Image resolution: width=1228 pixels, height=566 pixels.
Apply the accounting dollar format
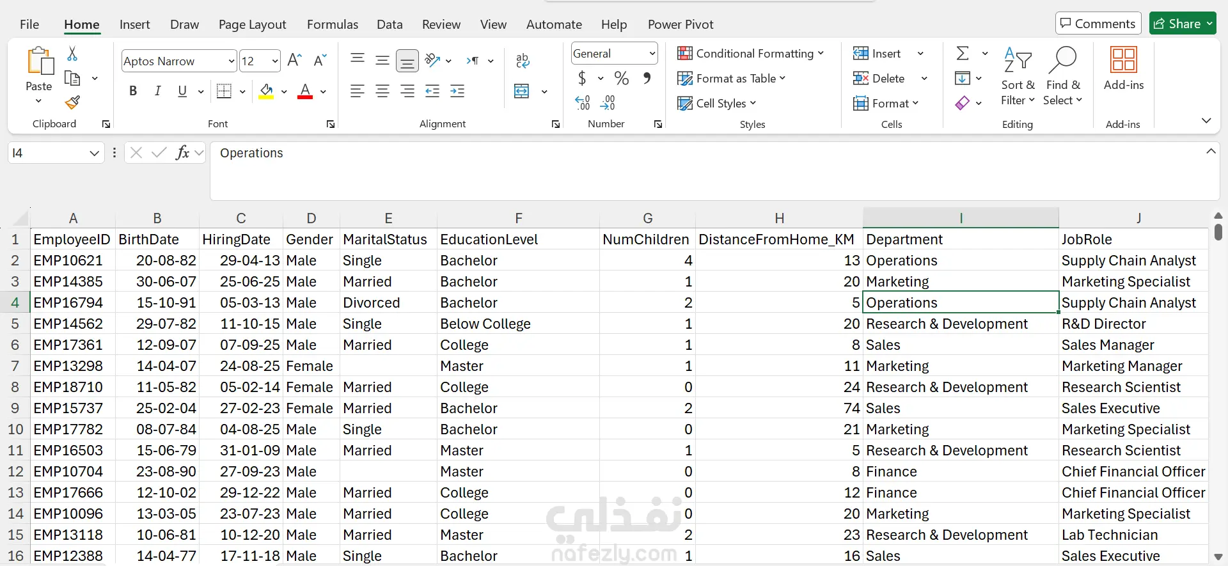click(x=582, y=78)
